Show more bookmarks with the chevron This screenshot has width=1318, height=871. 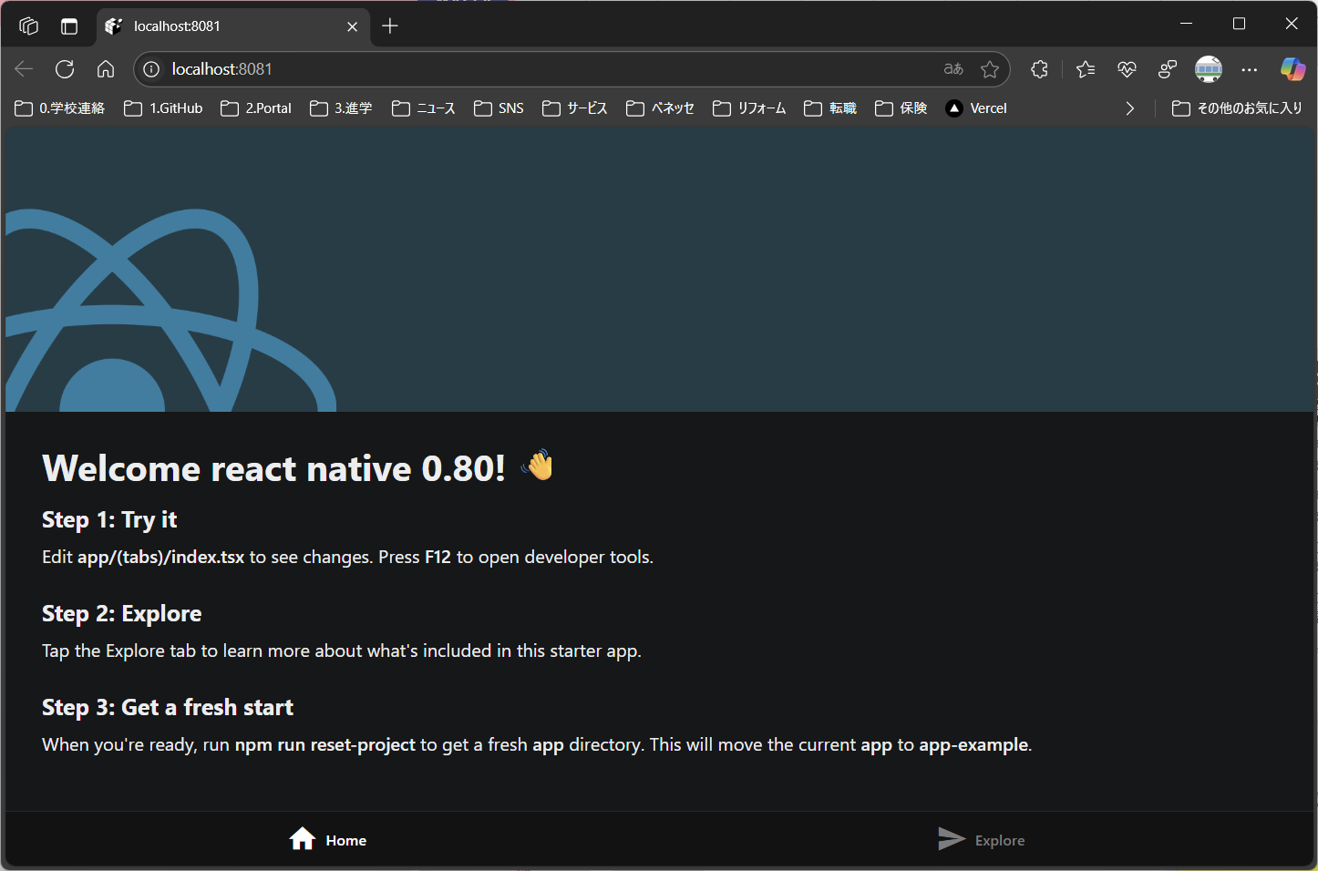click(1130, 108)
